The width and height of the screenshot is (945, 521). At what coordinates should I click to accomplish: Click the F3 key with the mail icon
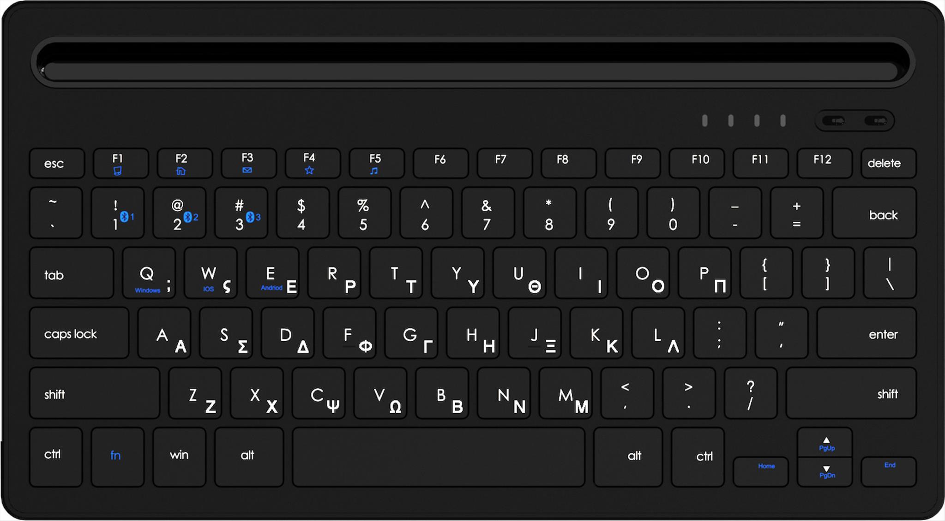pos(249,163)
